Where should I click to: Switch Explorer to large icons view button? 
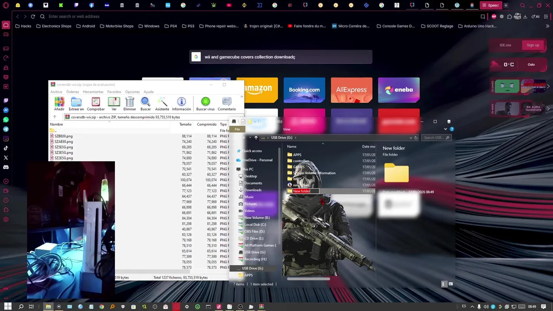pyautogui.click(x=451, y=284)
